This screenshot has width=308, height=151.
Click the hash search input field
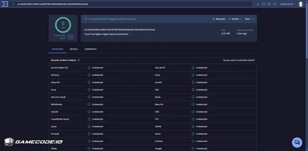pyautogui.click(x=128, y=4)
